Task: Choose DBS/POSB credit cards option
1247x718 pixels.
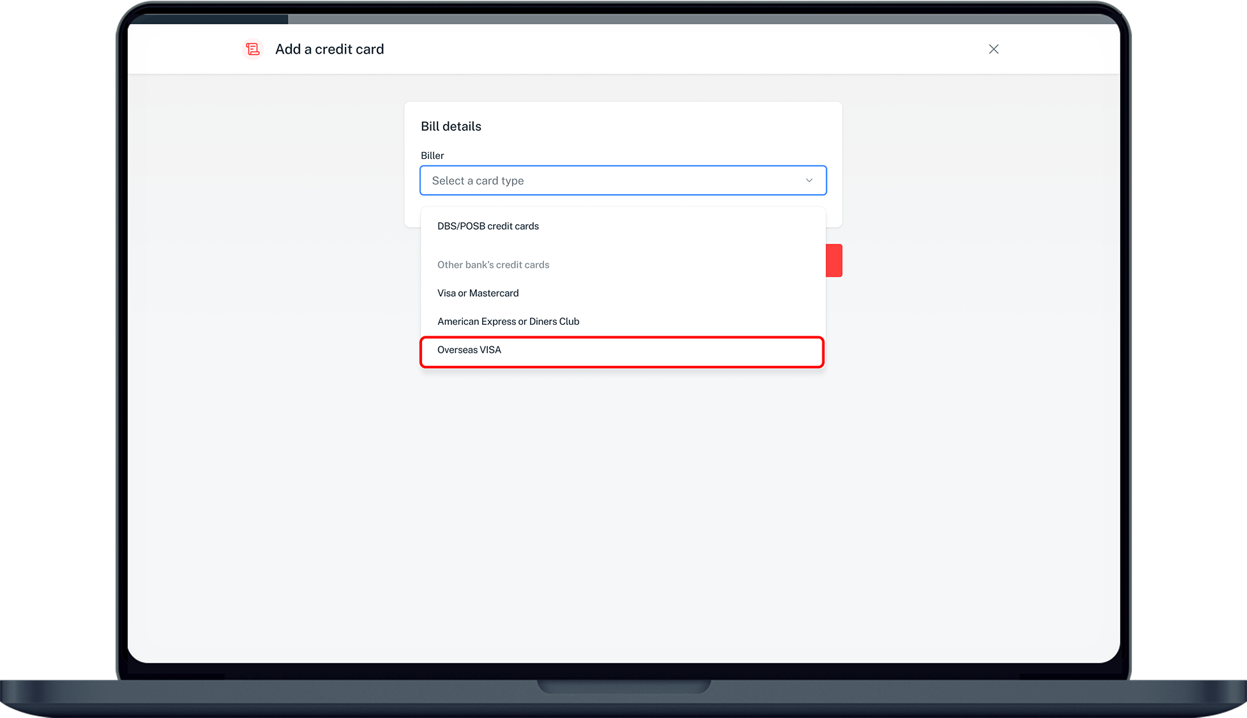Action: [488, 226]
